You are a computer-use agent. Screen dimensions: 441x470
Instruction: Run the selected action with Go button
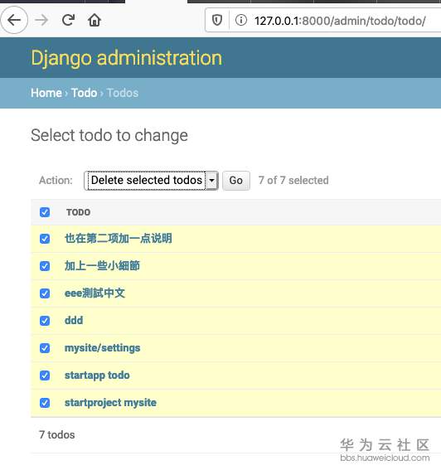pos(236,181)
